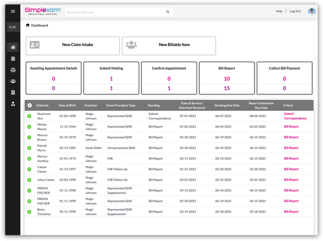The width and height of the screenshot is (323, 241).
Task: Expand the Maximum Test row
Action: tap(29, 116)
